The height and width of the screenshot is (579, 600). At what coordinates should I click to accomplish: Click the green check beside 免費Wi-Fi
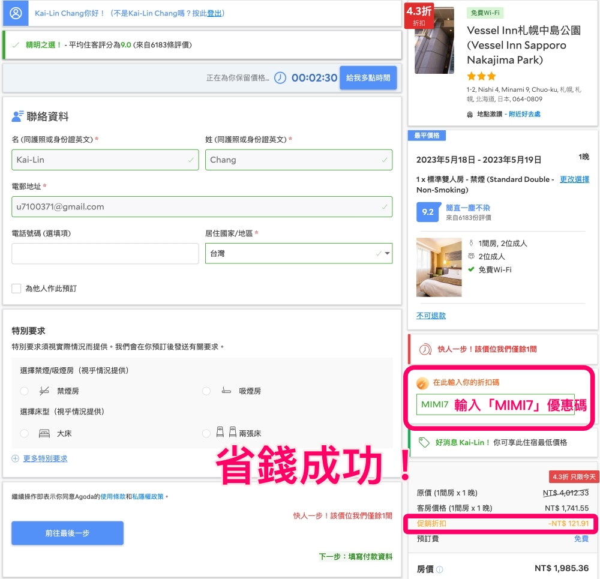[471, 269]
